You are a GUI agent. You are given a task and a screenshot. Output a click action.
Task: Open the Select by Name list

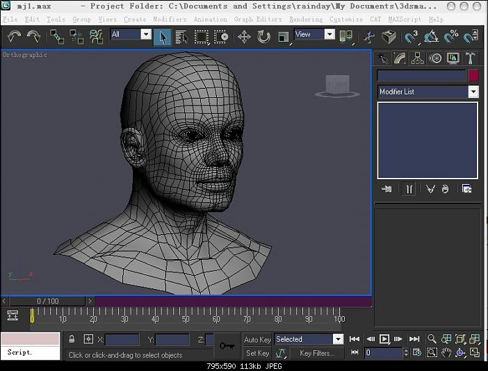[181, 36]
